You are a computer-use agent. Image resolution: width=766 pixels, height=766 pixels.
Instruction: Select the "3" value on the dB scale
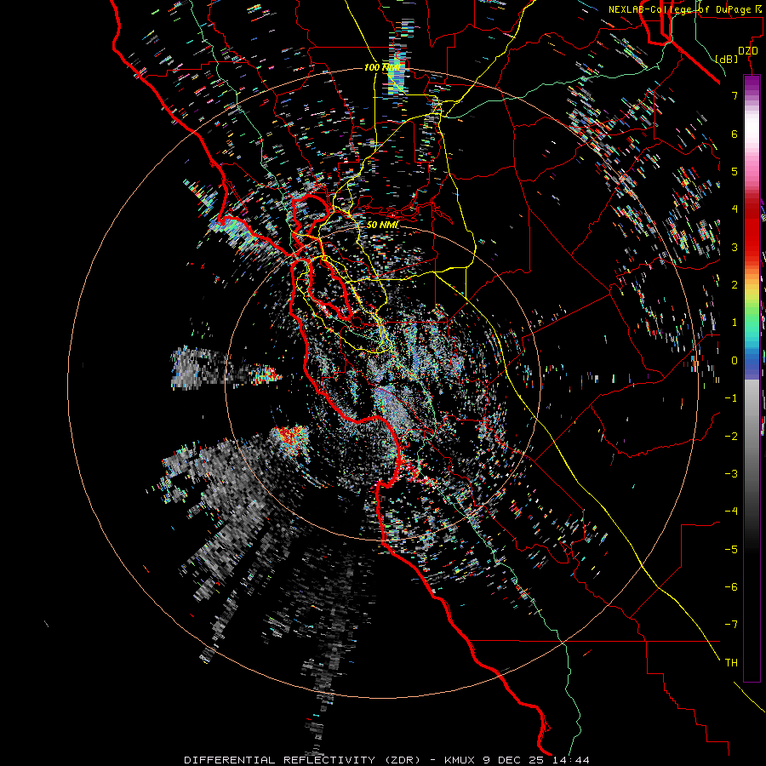click(x=735, y=247)
